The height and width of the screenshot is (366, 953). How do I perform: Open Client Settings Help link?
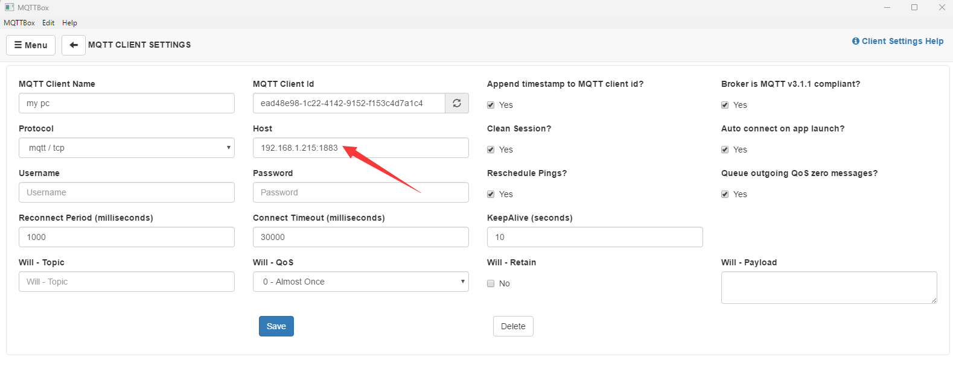(897, 41)
